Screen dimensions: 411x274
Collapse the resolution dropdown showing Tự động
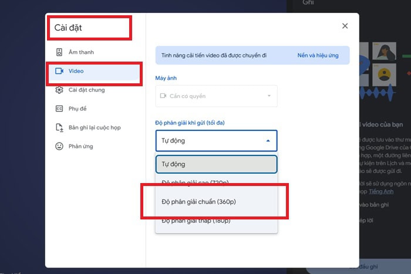(216, 141)
